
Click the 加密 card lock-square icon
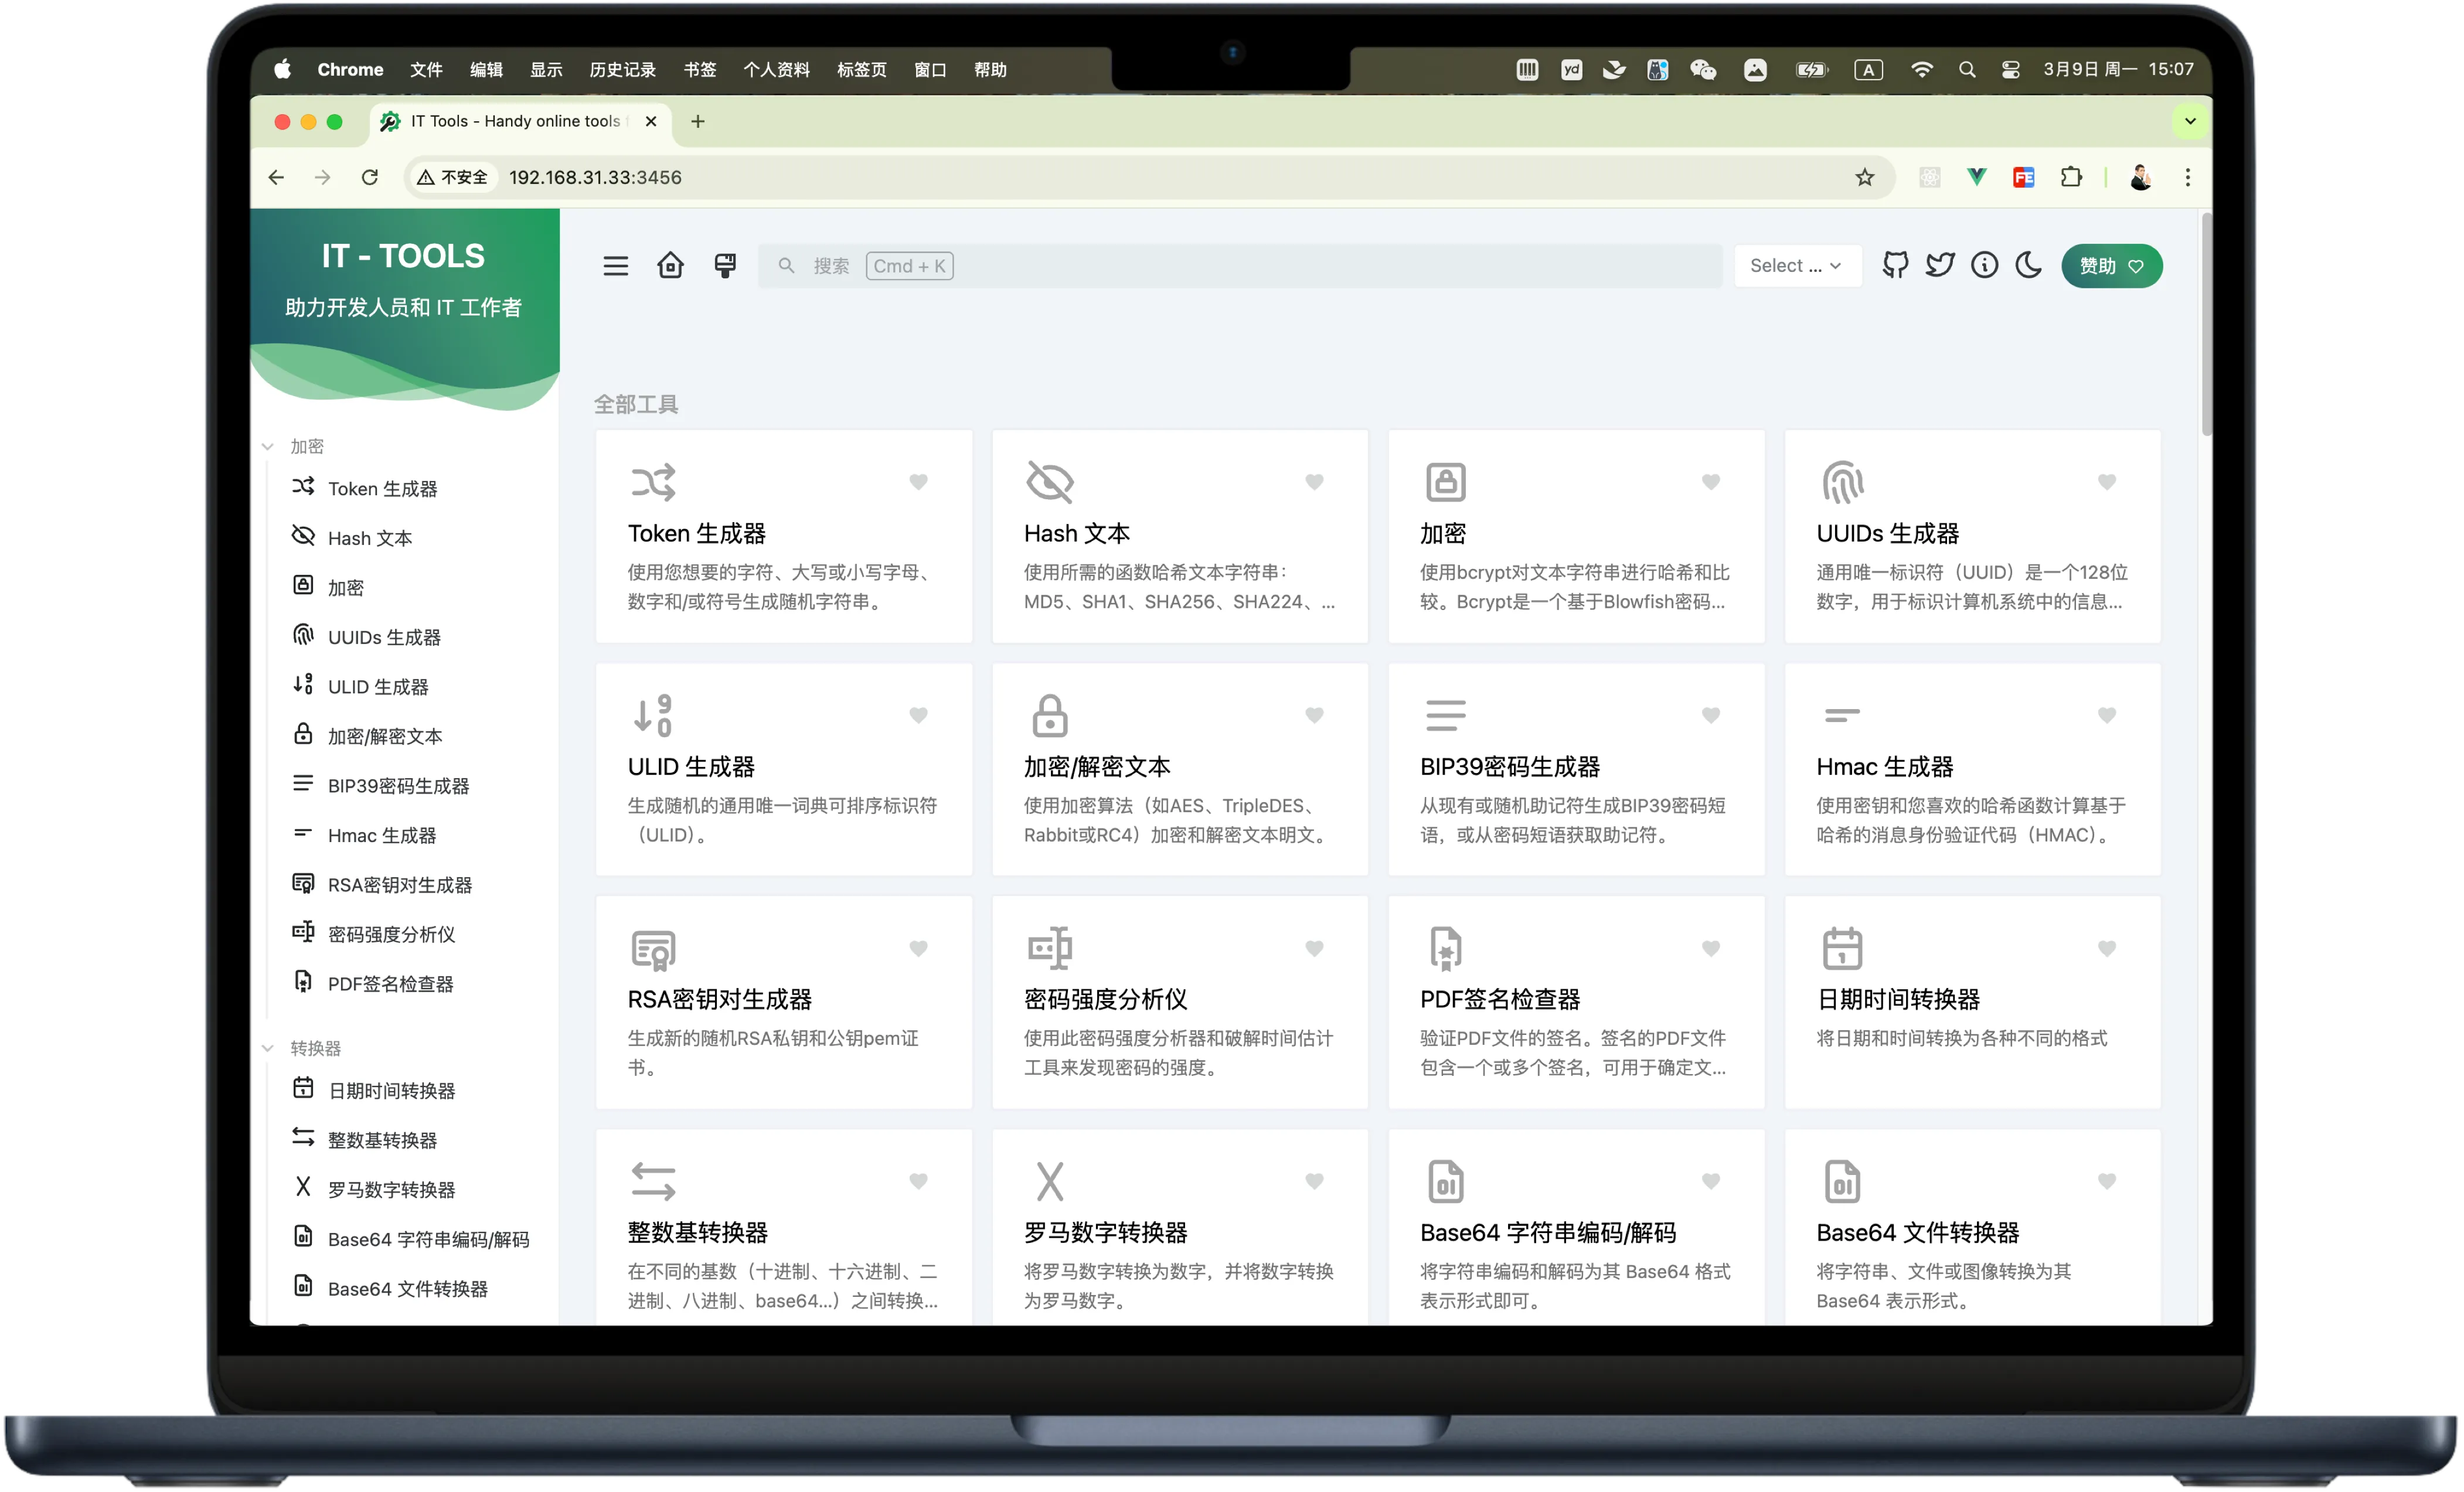(1445, 482)
